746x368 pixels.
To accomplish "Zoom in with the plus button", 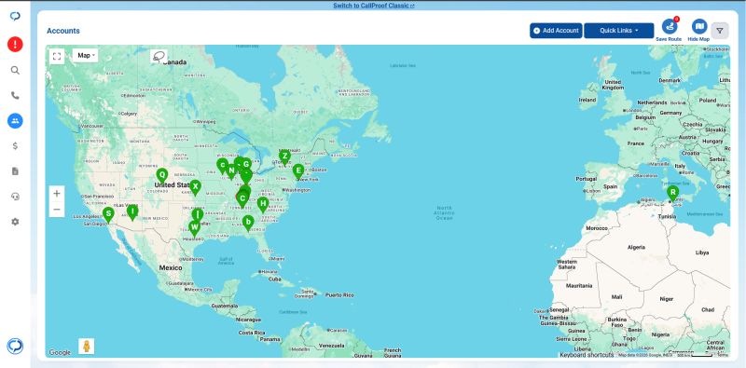I will 57,194.
